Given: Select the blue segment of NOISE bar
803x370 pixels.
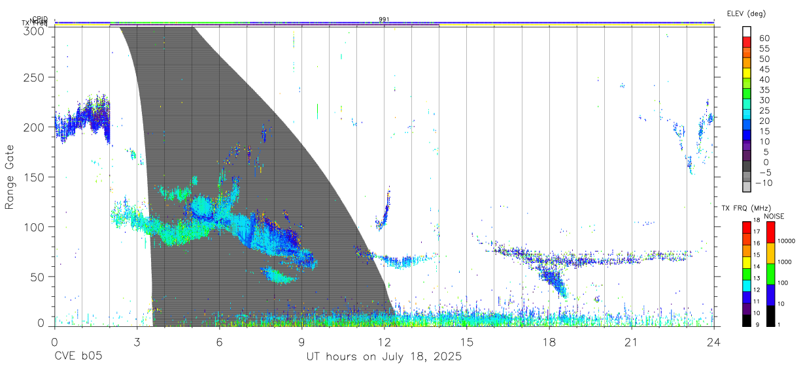Looking at the screenshot, I should pyautogui.click(x=771, y=294).
